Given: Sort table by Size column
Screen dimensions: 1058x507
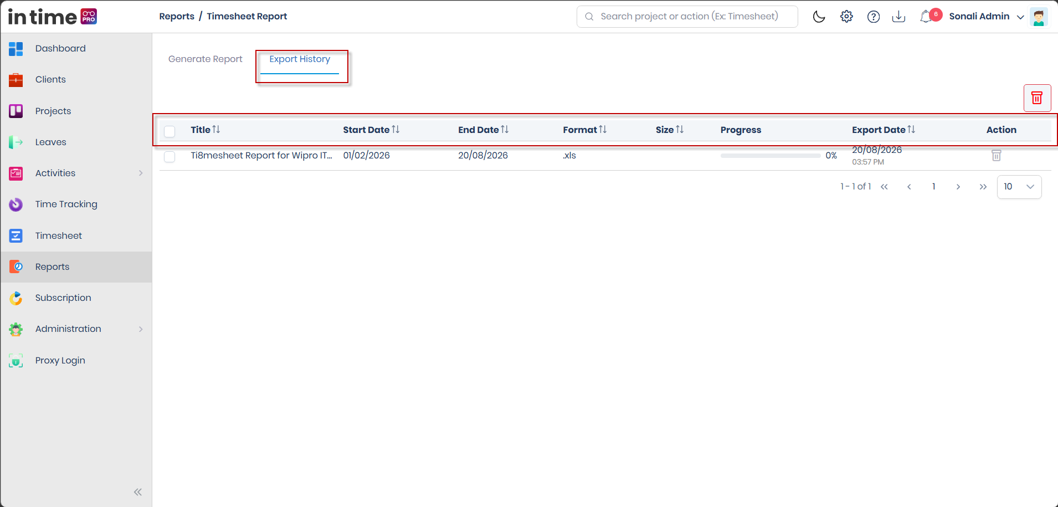Looking at the screenshot, I should coord(680,130).
